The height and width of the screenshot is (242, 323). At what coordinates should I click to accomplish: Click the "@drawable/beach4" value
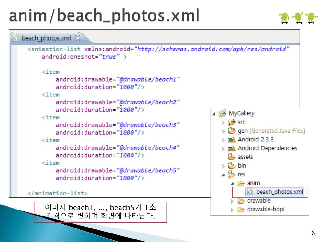click(x=148, y=148)
